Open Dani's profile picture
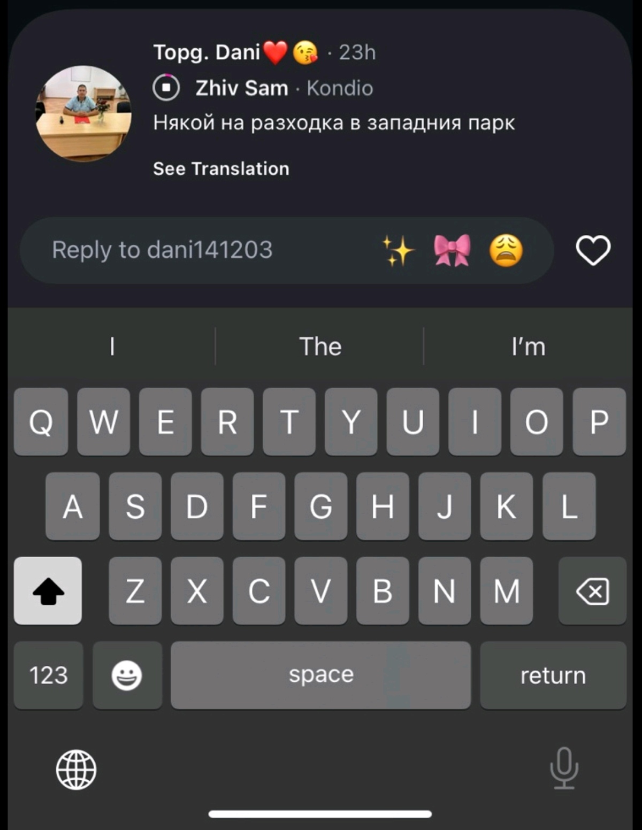This screenshot has height=830, width=642. pyautogui.click(x=83, y=113)
